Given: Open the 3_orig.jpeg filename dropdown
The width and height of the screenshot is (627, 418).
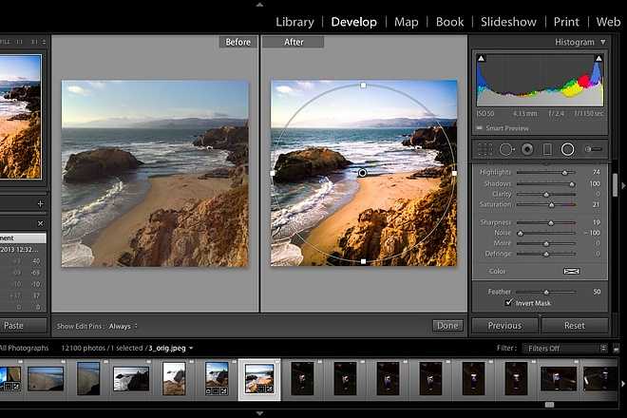Looking at the screenshot, I should pyautogui.click(x=191, y=348).
